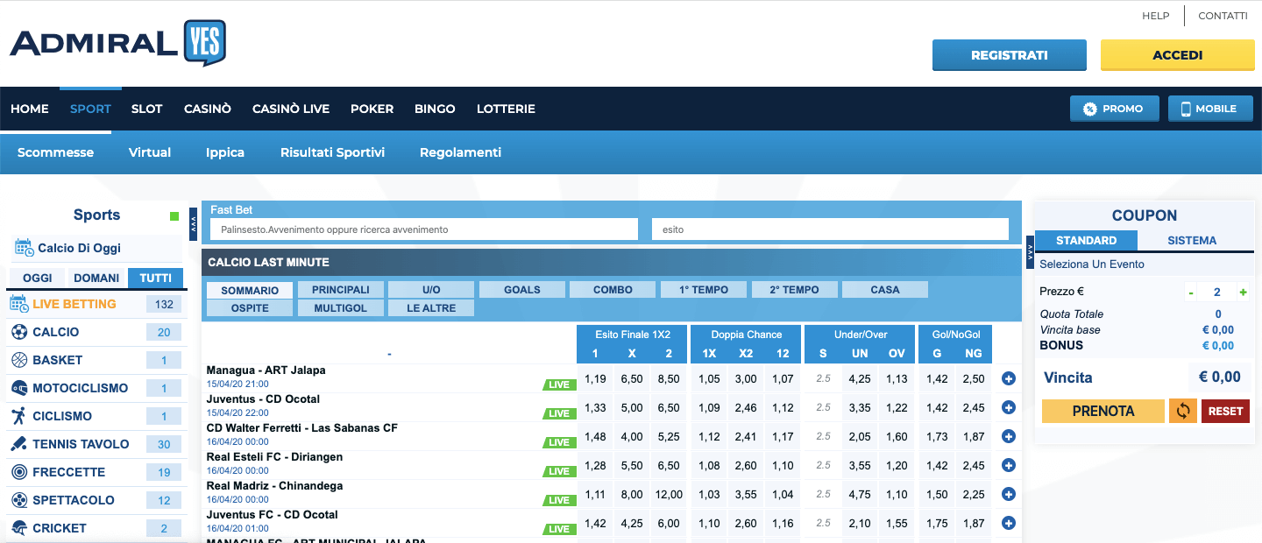This screenshot has height=543, width=1262.
Task: Click the refresh coupon icon button
Action: pos(1183,411)
